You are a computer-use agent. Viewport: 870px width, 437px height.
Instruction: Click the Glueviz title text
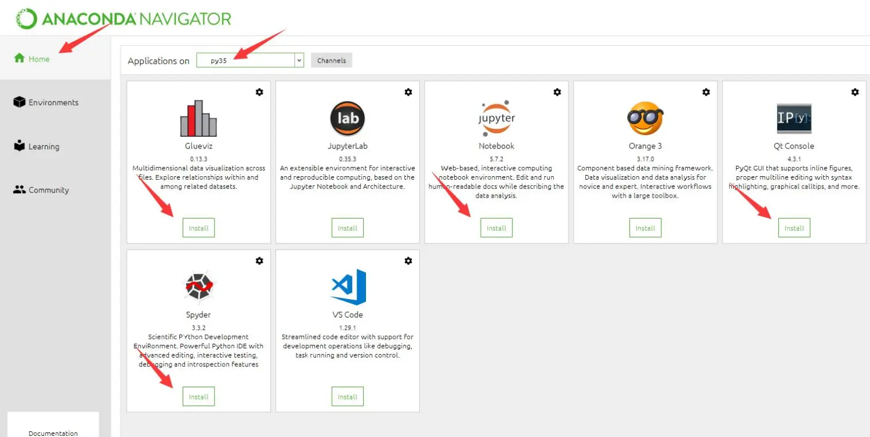pyautogui.click(x=198, y=146)
